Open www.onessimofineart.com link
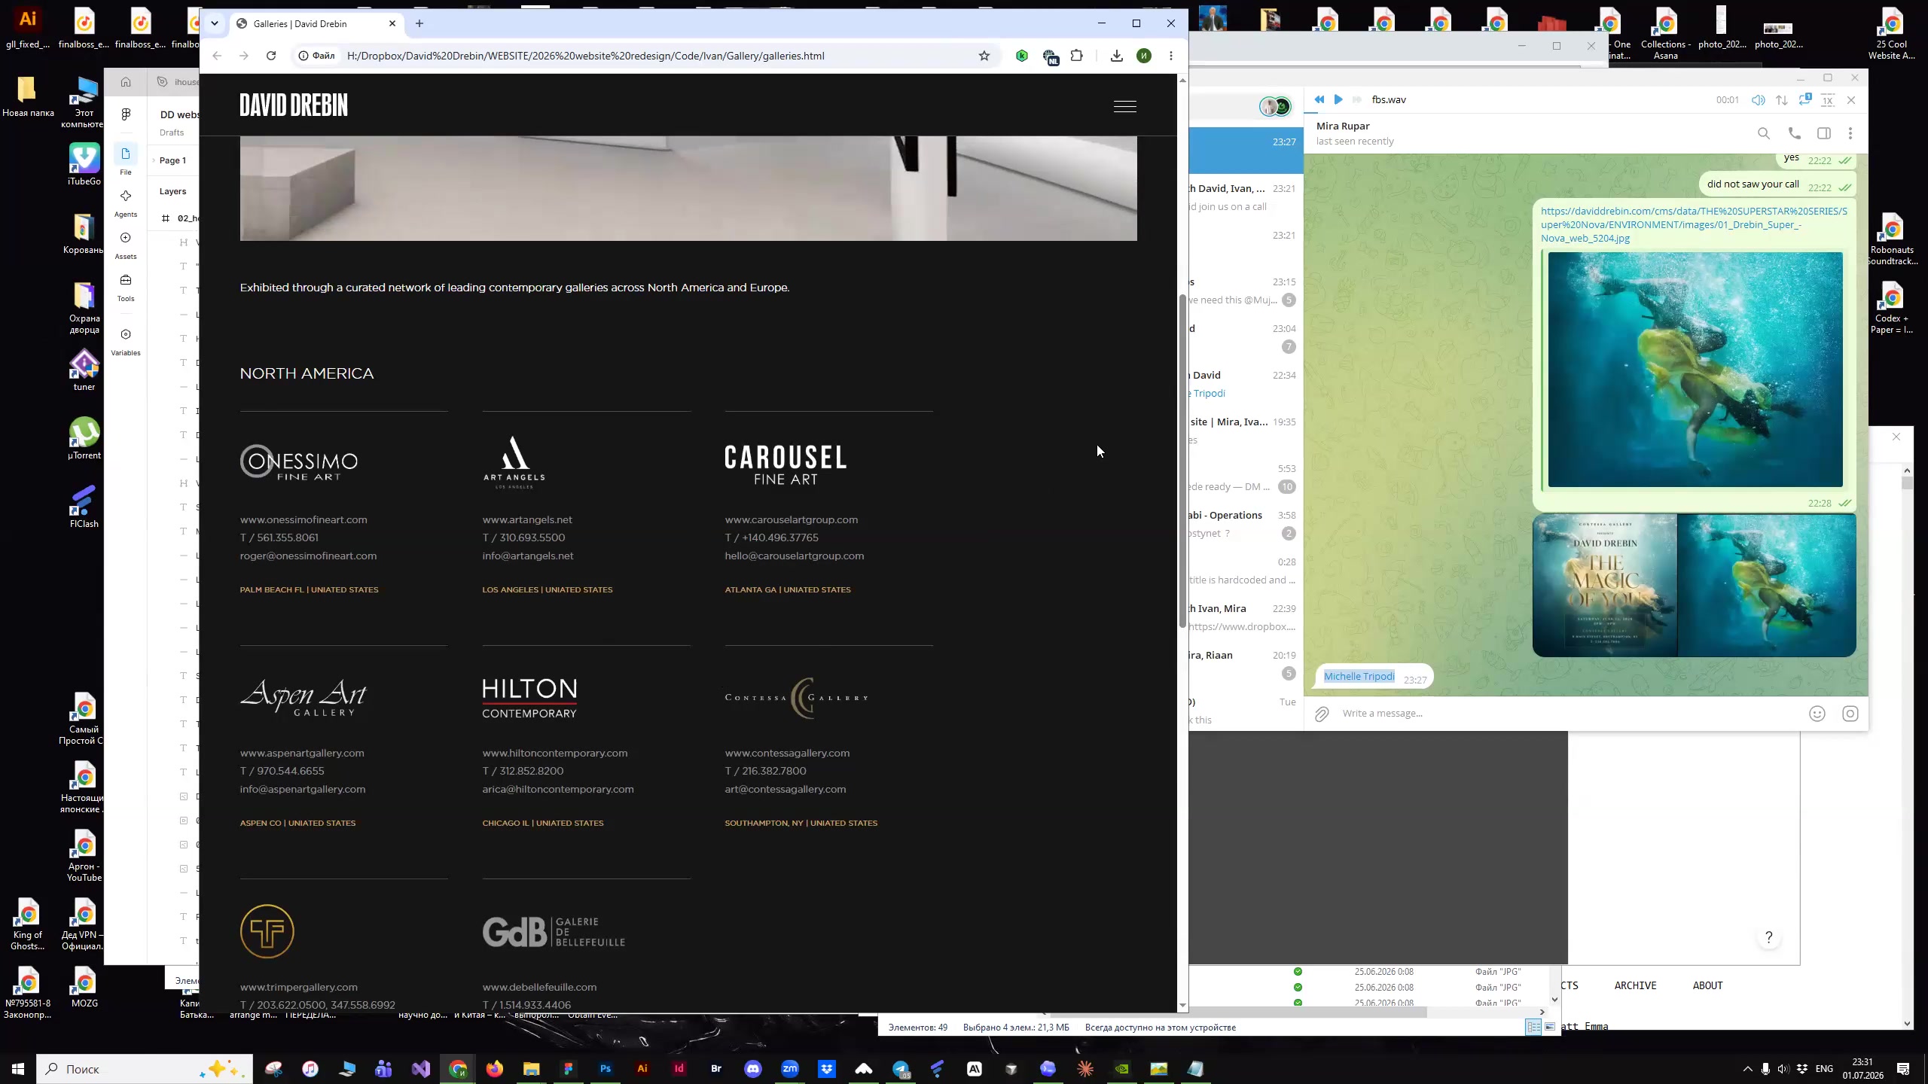Screen dimensions: 1928x1084 coord(304,519)
